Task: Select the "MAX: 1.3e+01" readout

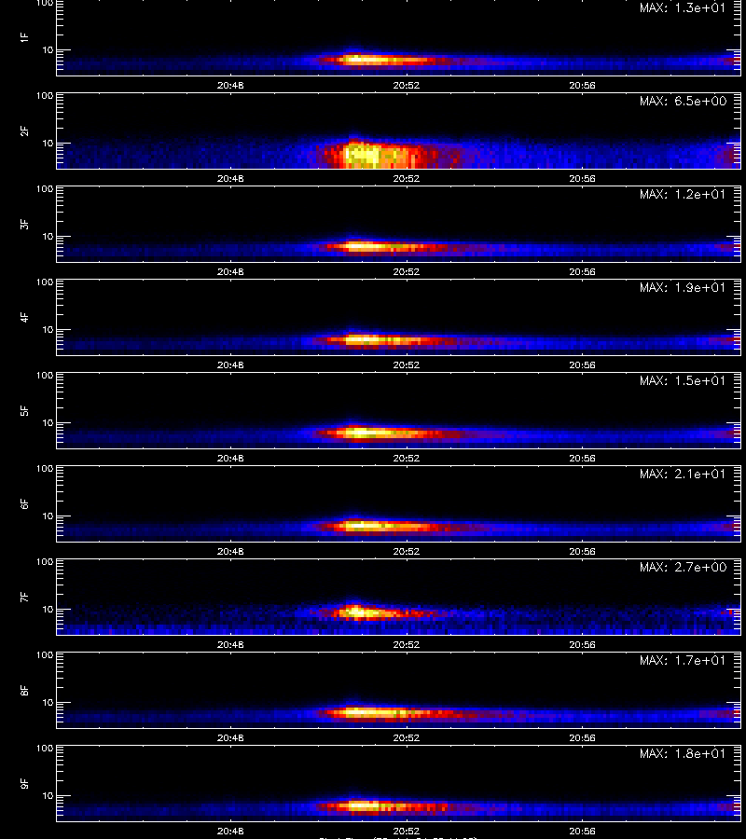Action: click(x=683, y=8)
